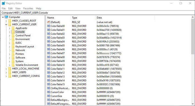Screen dimensions: 195x106
Task: Click the ColorTable10 DWORD value icon
Action: [x=48, y=65]
